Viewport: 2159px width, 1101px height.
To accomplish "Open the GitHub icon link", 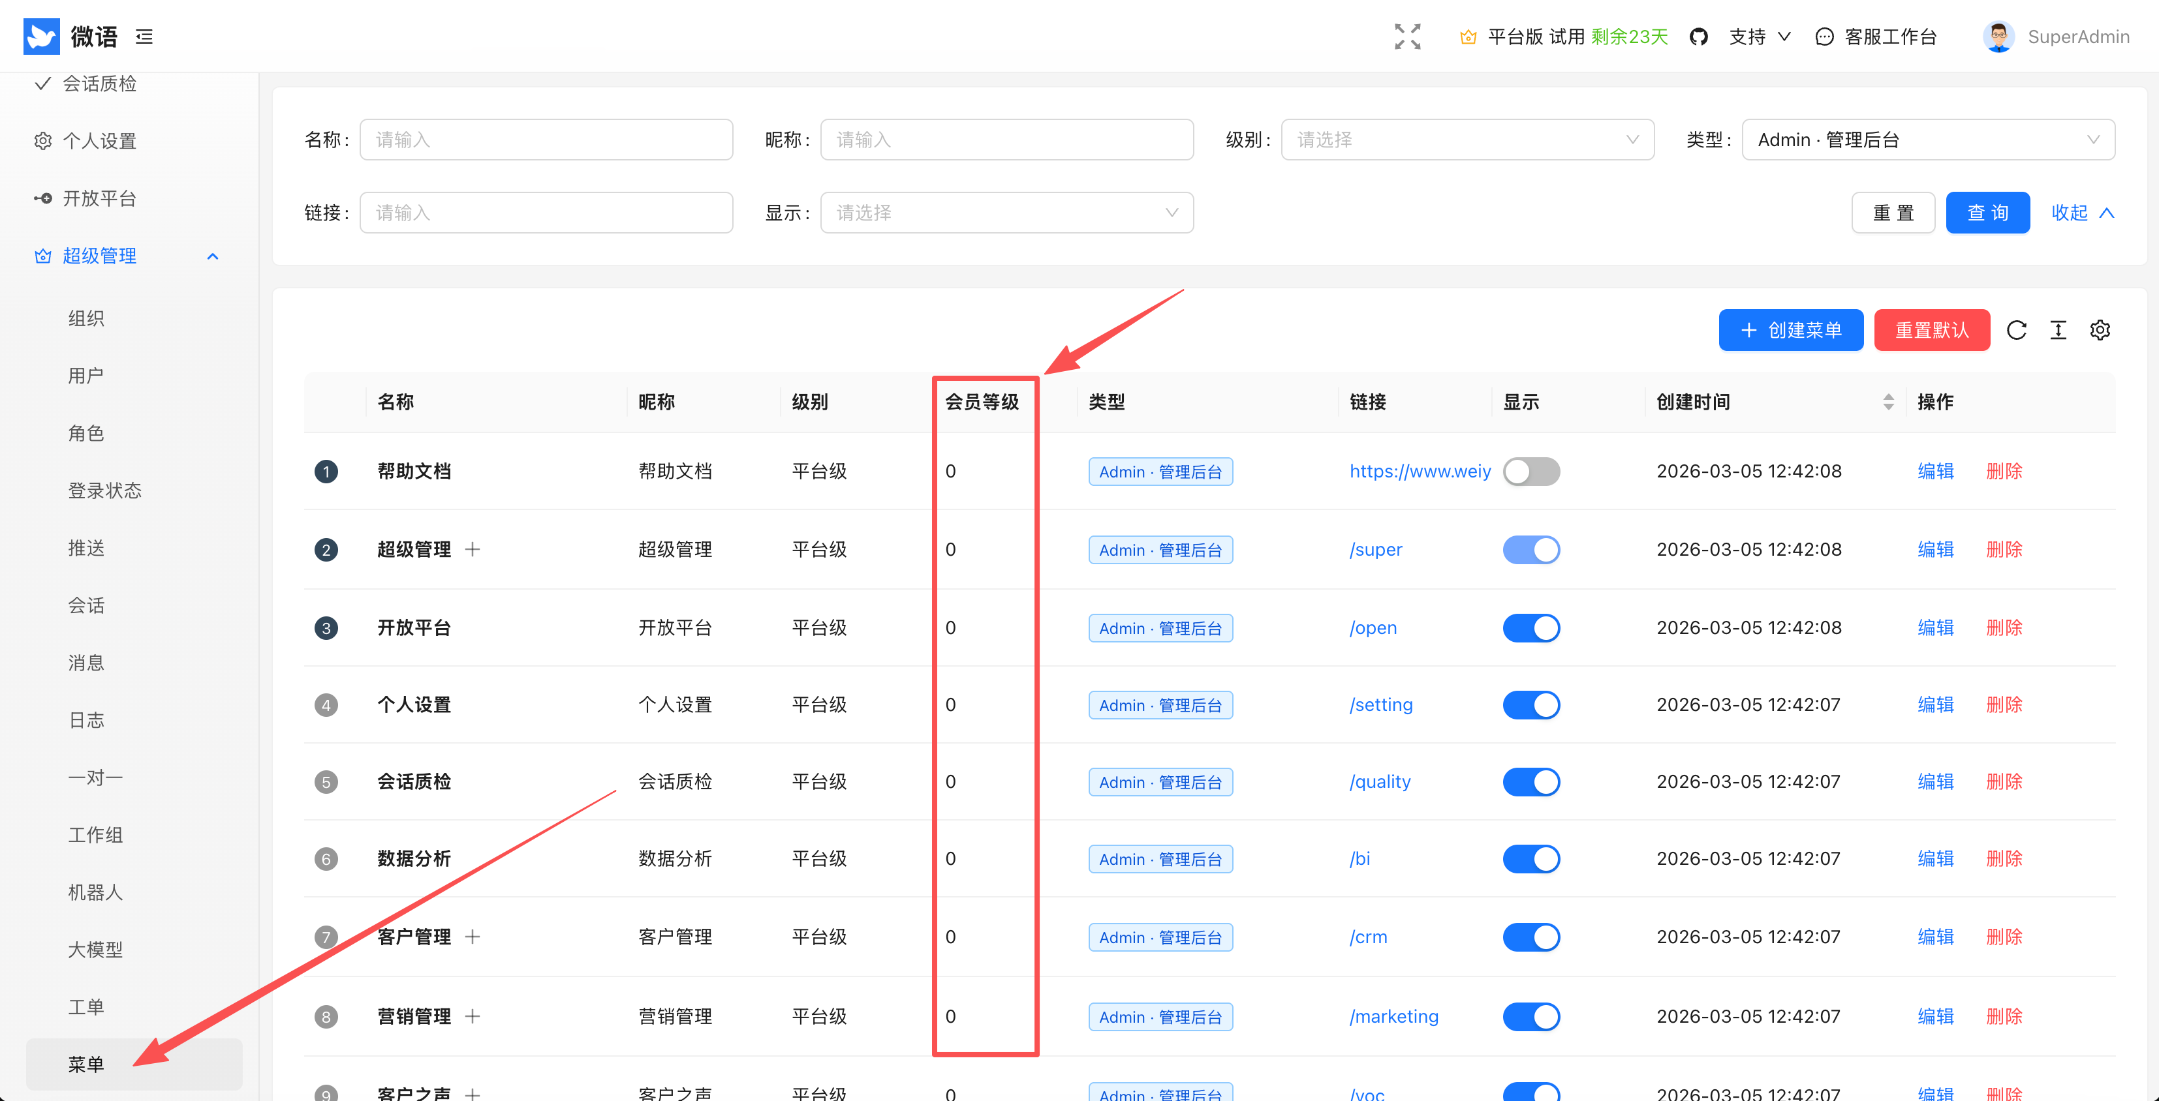I will pos(1698,37).
